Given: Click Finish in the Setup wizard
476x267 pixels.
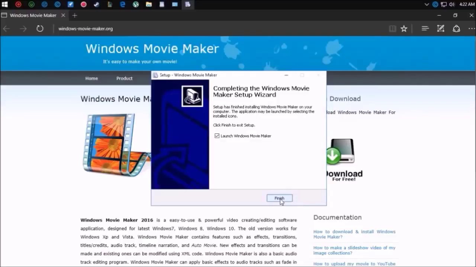Looking at the screenshot, I should [x=280, y=198].
